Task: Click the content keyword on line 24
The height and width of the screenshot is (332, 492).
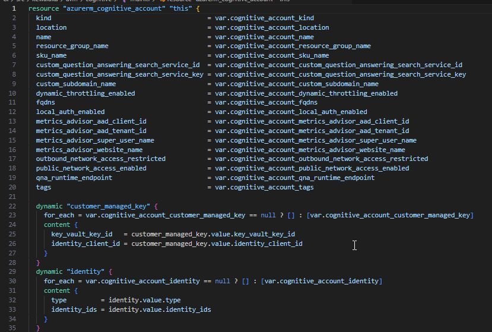Action: (57, 225)
